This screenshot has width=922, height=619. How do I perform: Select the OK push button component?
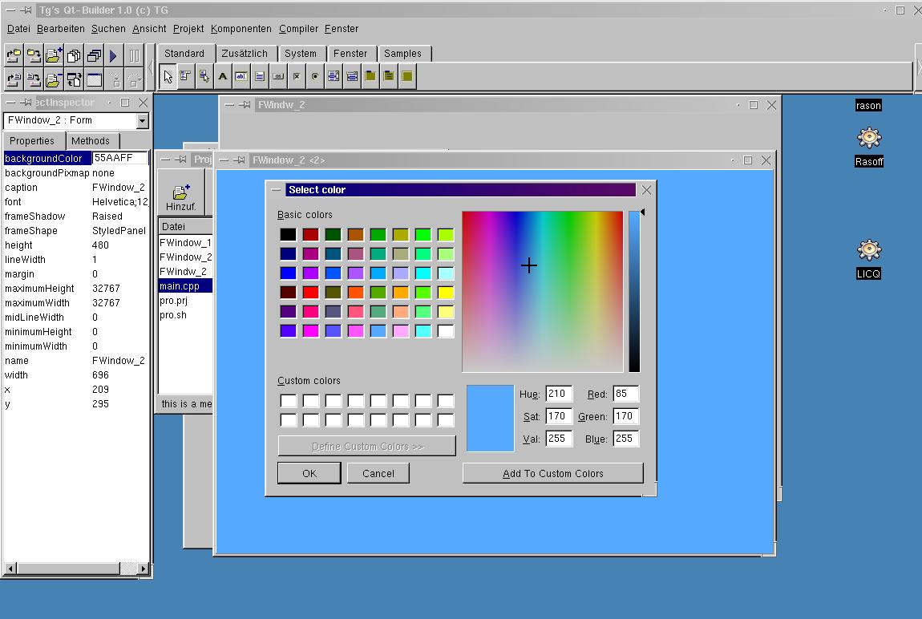click(278, 77)
